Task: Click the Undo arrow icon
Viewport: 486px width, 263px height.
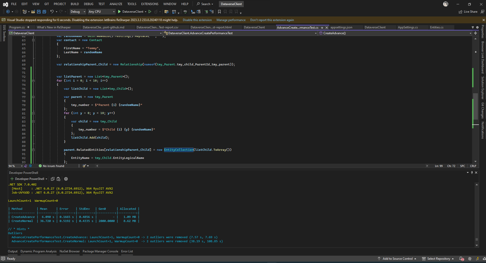Action: 52,12
